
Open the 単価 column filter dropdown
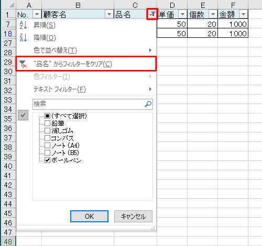[182, 14]
